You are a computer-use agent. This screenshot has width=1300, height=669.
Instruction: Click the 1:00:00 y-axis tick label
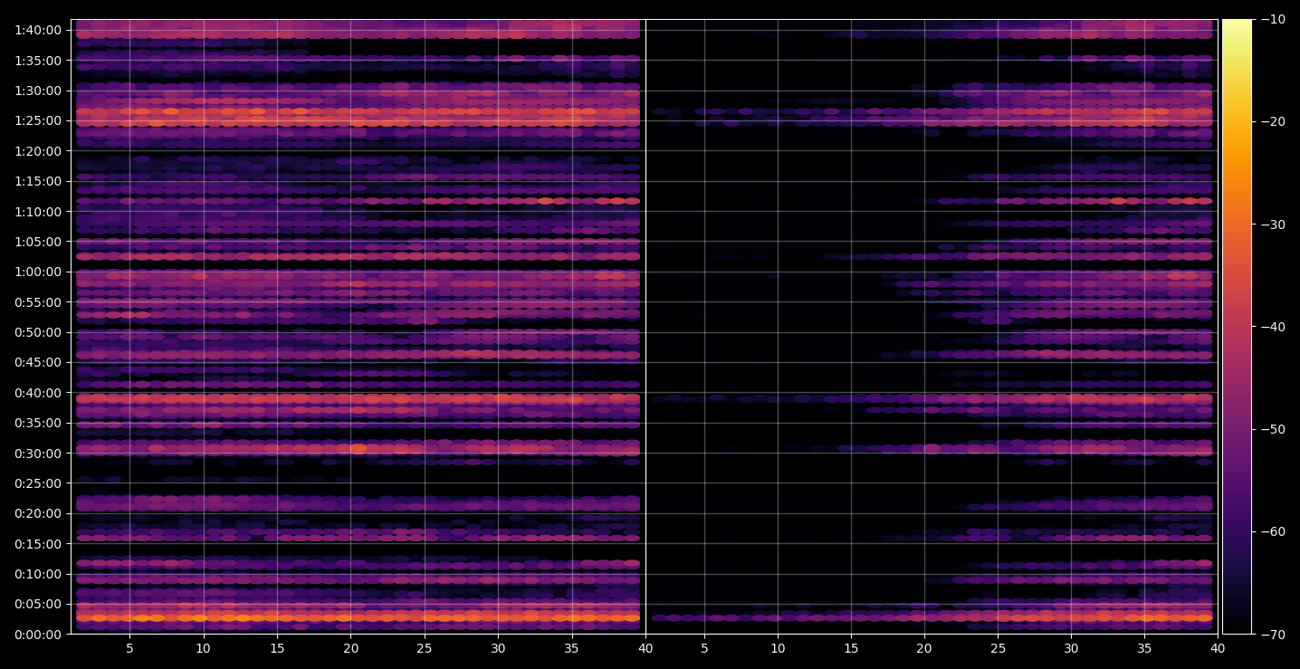[37, 272]
